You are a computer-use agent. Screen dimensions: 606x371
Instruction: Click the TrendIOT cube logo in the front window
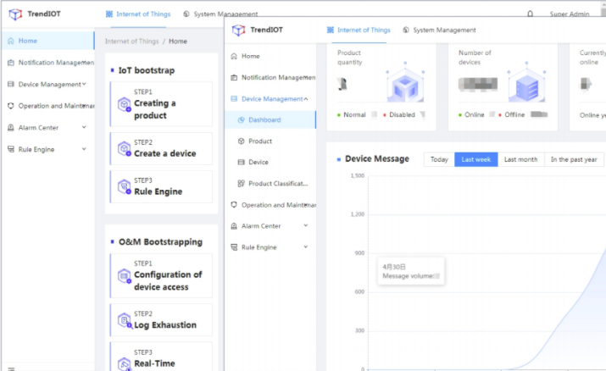click(239, 30)
